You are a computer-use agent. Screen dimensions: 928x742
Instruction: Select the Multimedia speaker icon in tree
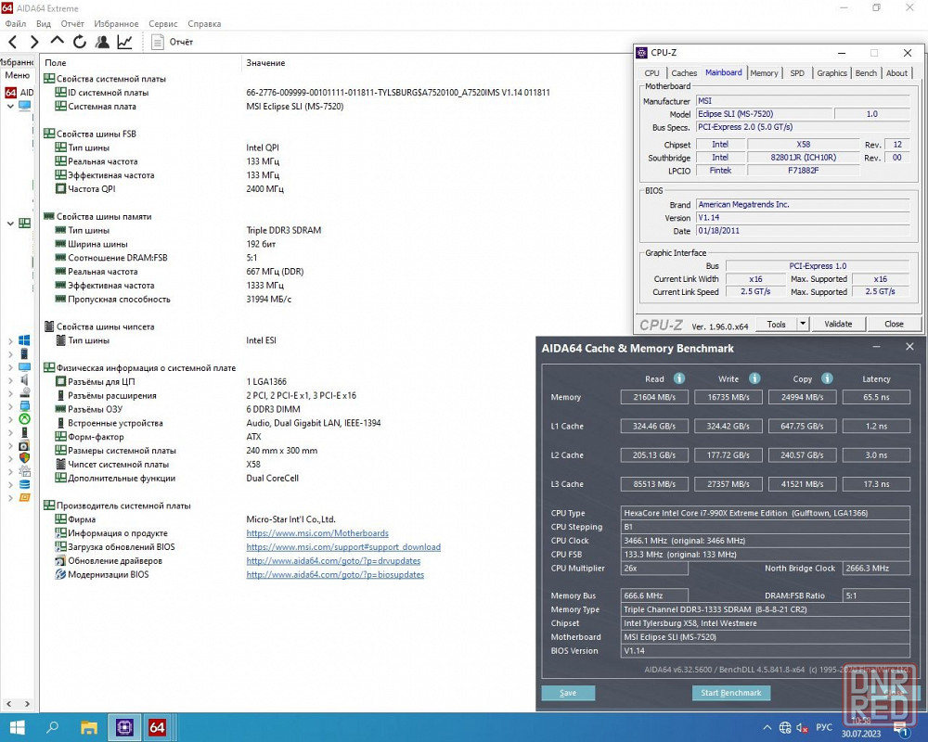[x=24, y=380]
